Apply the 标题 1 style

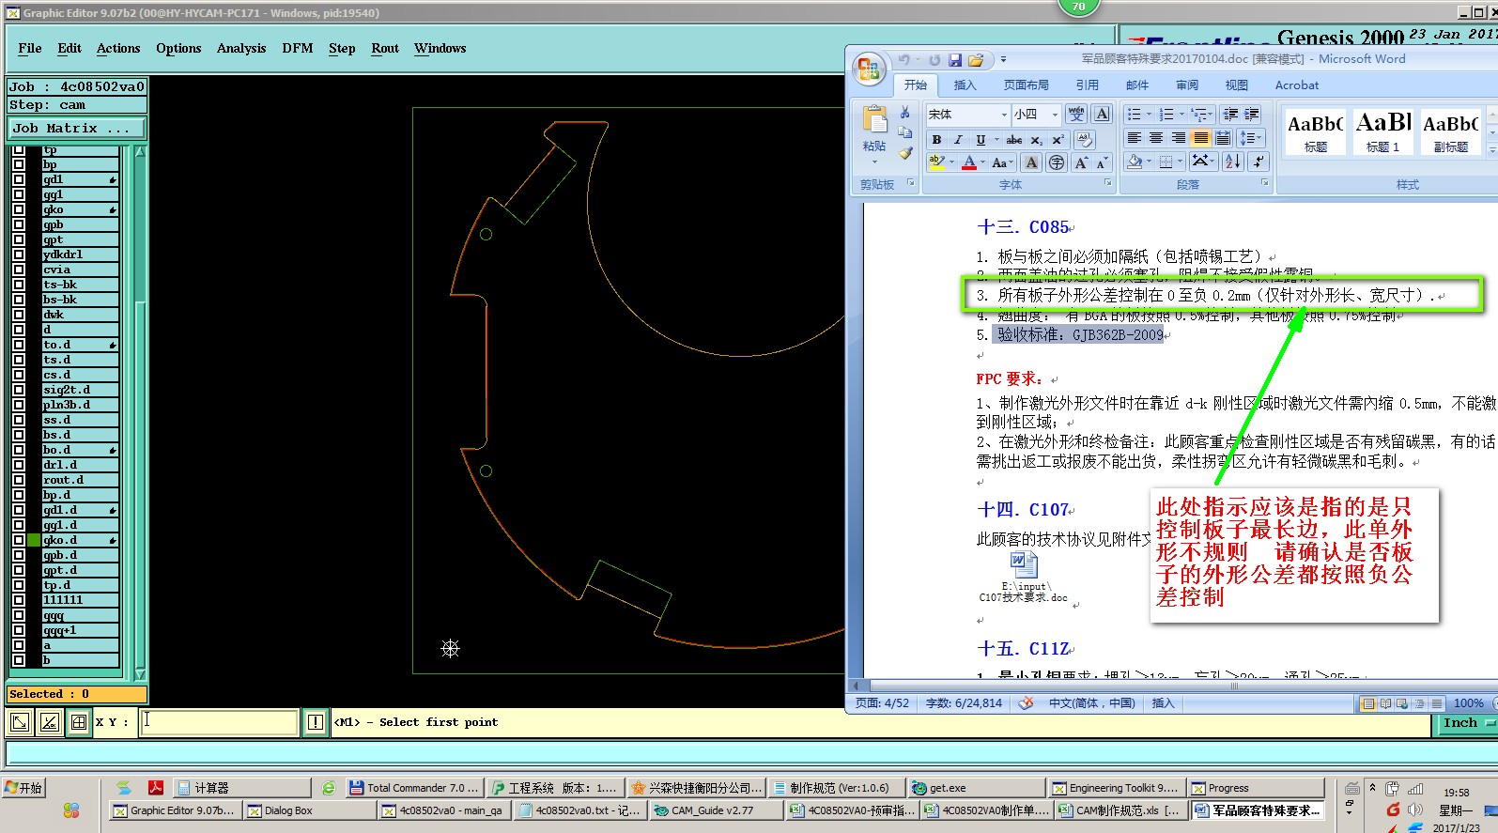point(1383,131)
